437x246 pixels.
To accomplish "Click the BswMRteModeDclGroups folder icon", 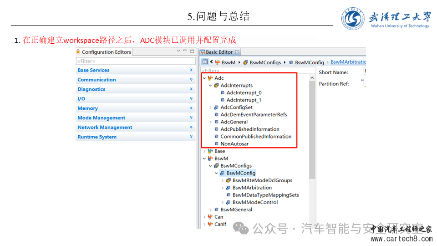I will (228, 180).
